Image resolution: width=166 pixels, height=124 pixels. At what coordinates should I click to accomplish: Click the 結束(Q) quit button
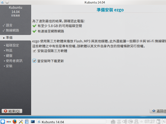(12, 111)
